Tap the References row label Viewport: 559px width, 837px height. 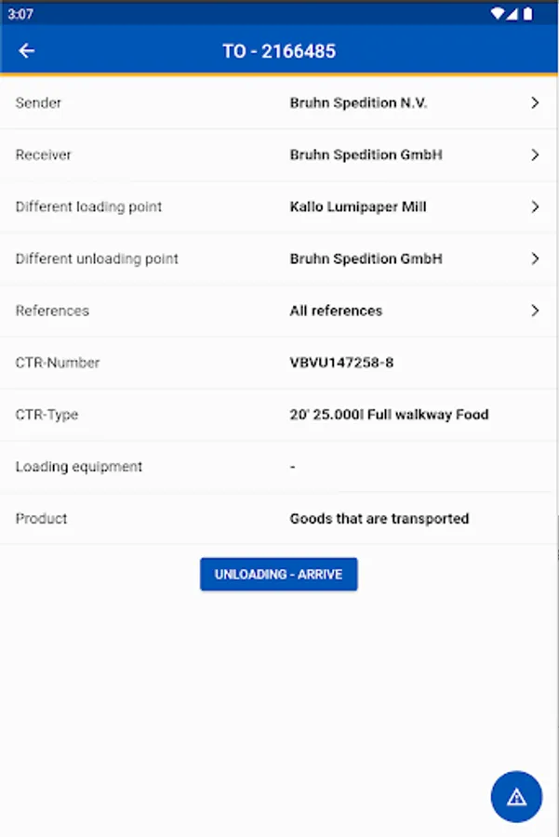coord(52,312)
